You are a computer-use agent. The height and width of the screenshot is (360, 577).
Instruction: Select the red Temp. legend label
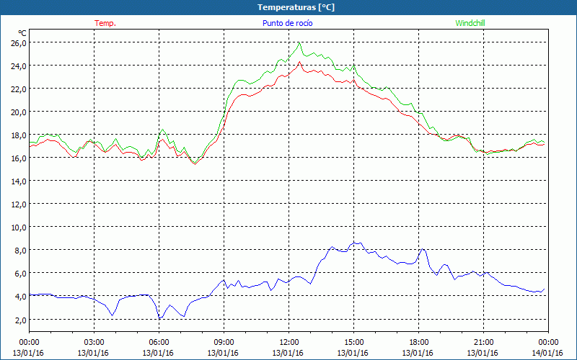tap(105, 23)
